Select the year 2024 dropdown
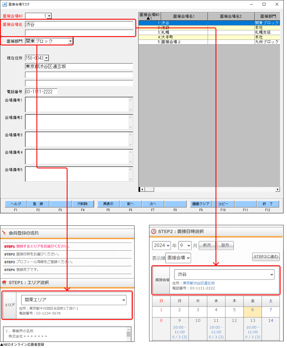287x348 pixels. pyautogui.click(x=162, y=246)
